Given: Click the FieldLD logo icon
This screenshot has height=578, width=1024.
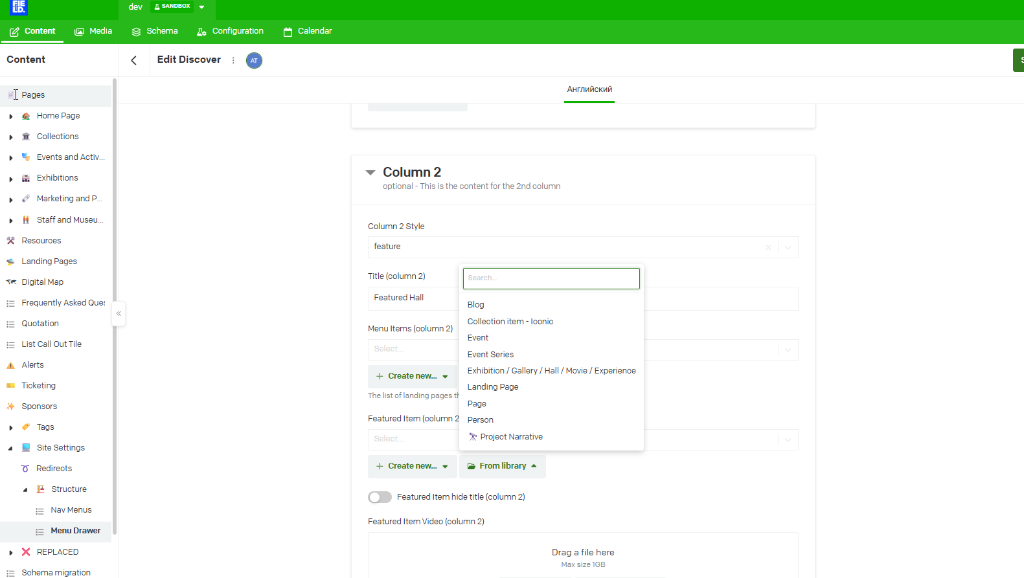Looking at the screenshot, I should [19, 7].
